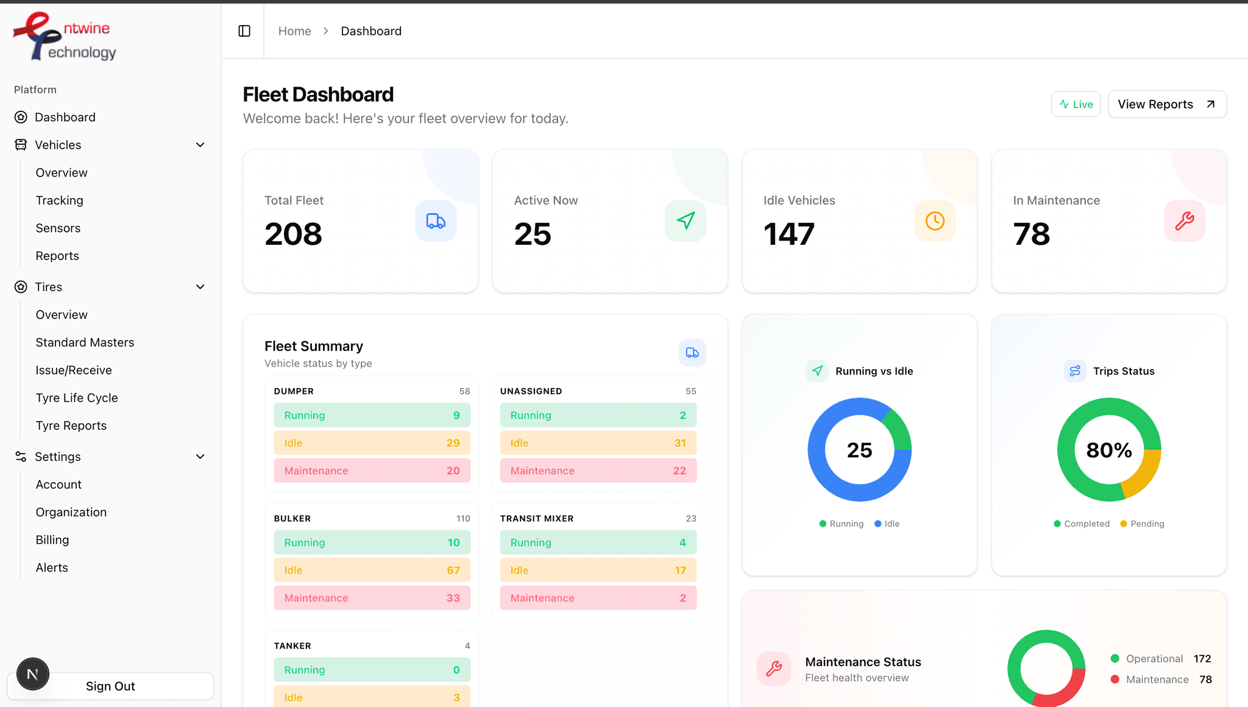Click the Settings sliders icon
This screenshot has width=1248, height=707.
tap(21, 457)
